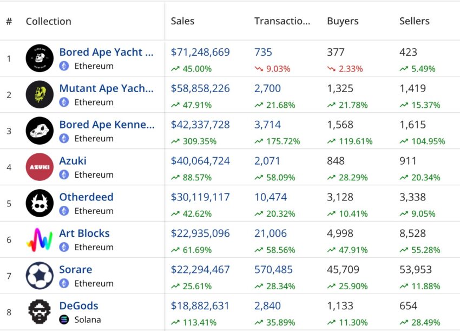Sort by the truncated Transactions column header
Image resolution: width=460 pixels, height=331 pixels.
pyautogui.click(x=282, y=21)
